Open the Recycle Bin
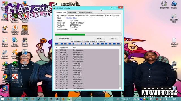 click(x=174, y=90)
